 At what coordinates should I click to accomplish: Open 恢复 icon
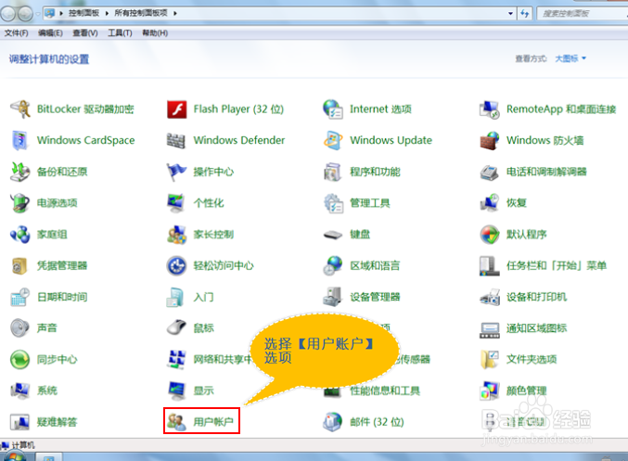490,203
